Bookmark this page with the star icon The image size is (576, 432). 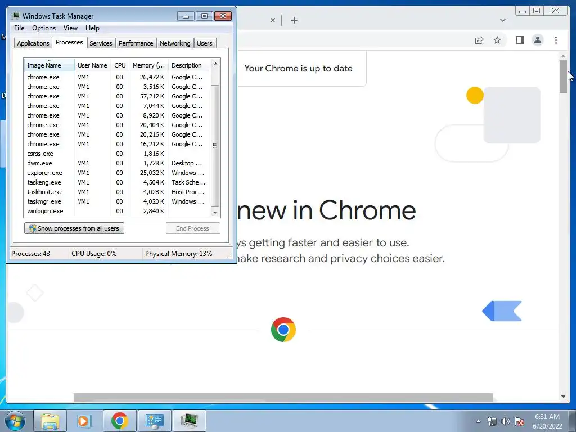click(497, 40)
